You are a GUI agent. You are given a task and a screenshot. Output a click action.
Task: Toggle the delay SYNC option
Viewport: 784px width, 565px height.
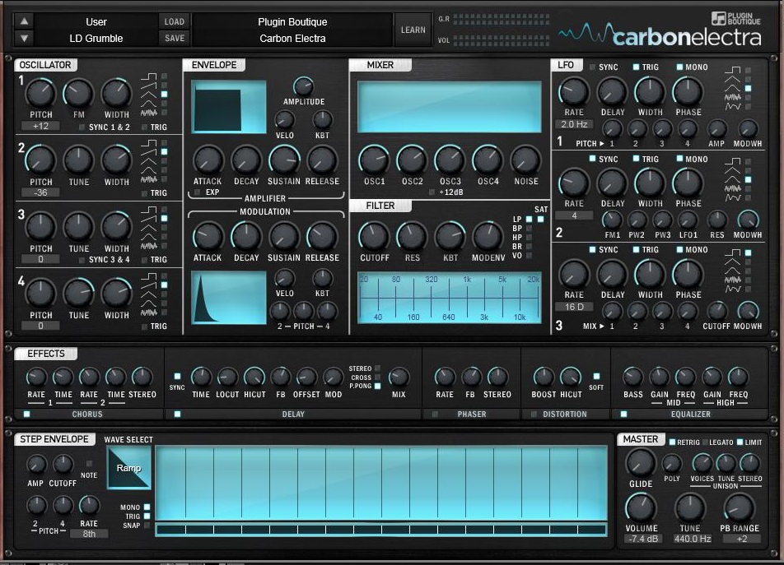(x=177, y=377)
